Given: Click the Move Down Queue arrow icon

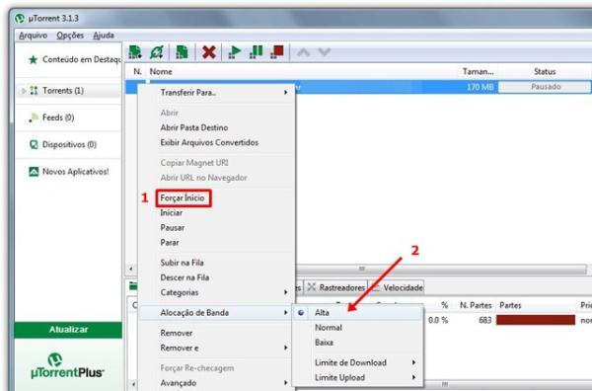Looking at the screenshot, I should [325, 51].
